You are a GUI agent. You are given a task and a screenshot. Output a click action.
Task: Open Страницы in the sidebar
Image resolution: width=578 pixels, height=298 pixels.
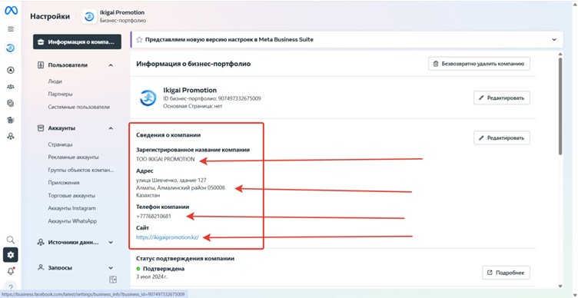tap(60, 144)
